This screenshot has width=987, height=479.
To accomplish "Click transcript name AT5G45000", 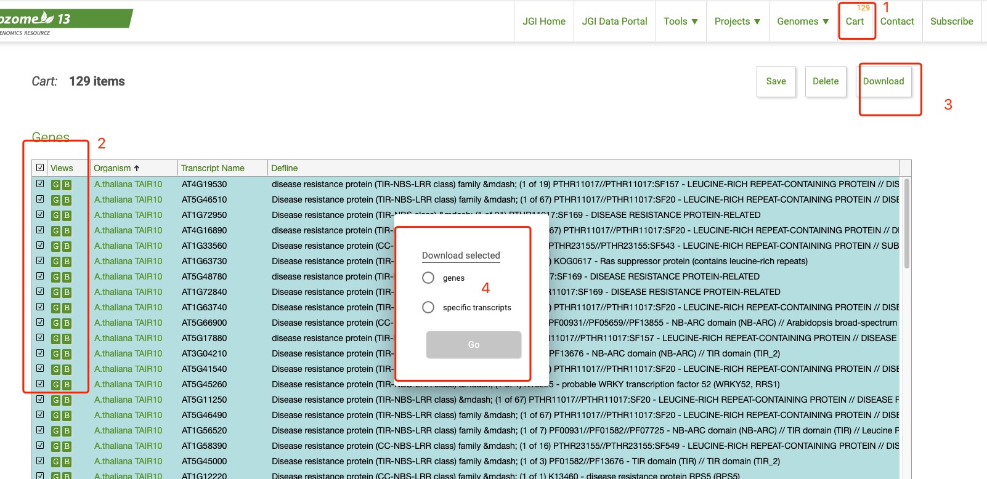I will [204, 461].
